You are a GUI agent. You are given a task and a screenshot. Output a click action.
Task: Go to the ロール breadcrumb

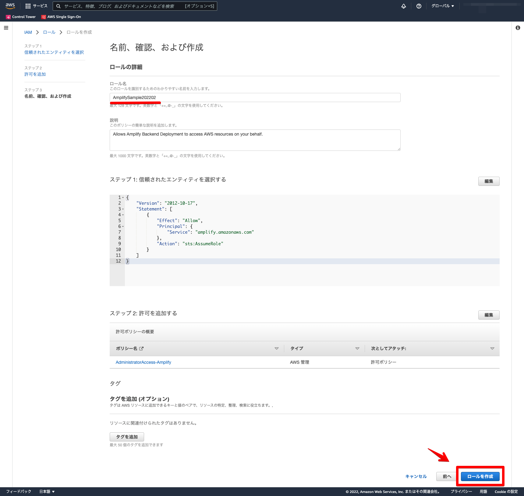(49, 32)
